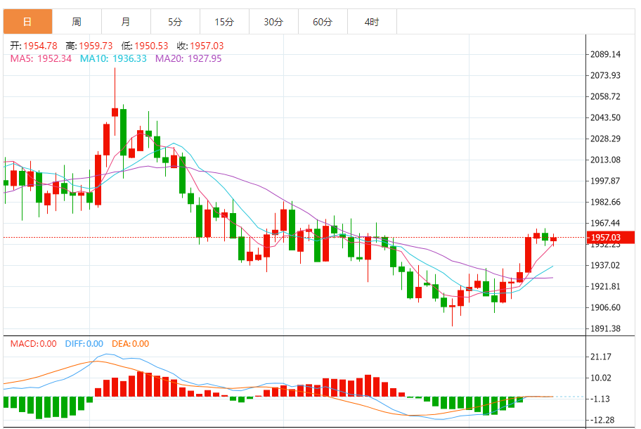Viewport: 641px width, 429px height.
Task: Switch to the 月 monthly tab
Action: tap(126, 22)
